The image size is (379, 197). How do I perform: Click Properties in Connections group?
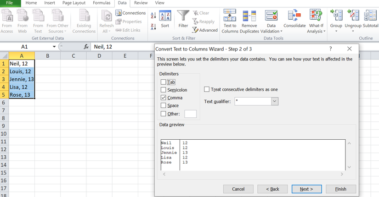click(129, 22)
